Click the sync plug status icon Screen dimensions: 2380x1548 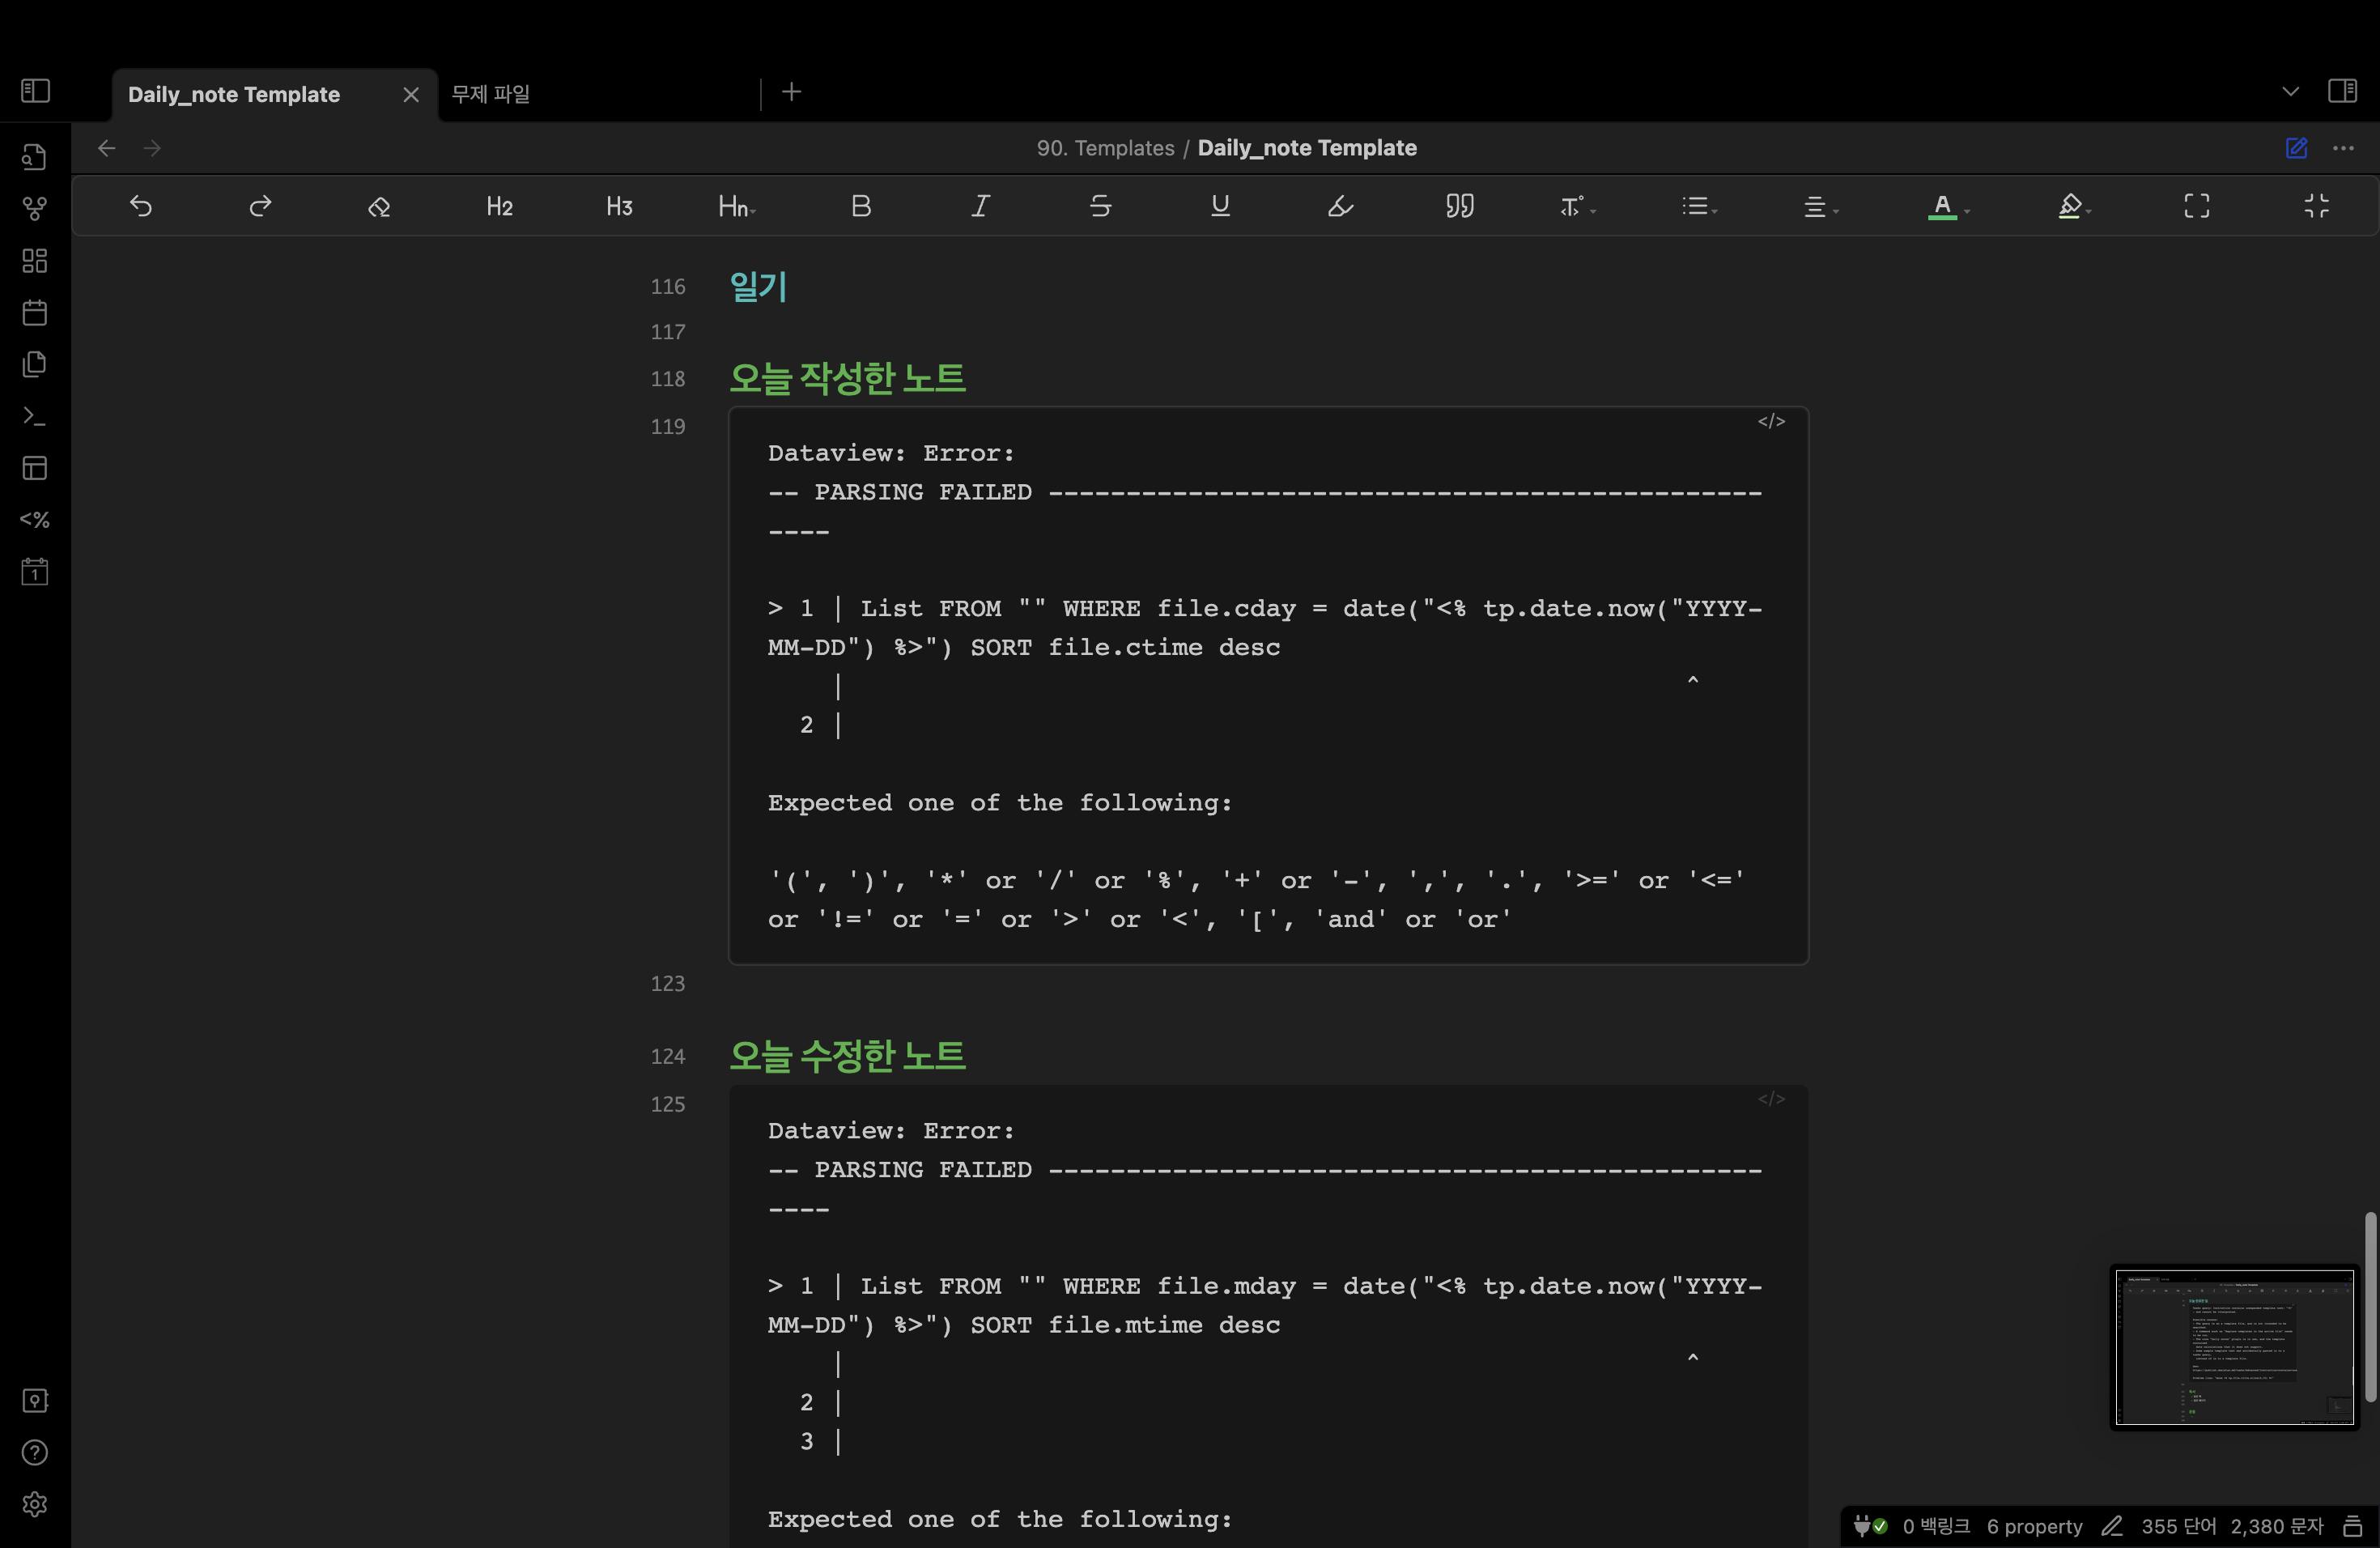pos(1870,1526)
